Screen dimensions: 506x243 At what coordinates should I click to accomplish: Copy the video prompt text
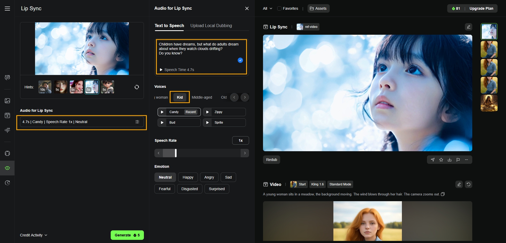click(443, 194)
